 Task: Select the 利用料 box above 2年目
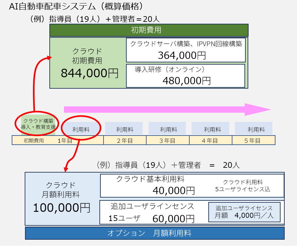tap(124, 129)
